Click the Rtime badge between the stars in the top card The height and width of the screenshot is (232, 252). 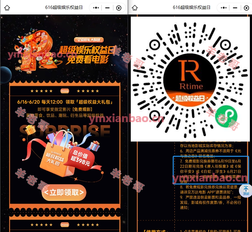pyautogui.click(x=65, y=91)
